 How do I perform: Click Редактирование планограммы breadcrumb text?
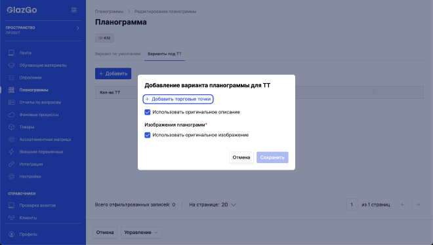[165, 12]
